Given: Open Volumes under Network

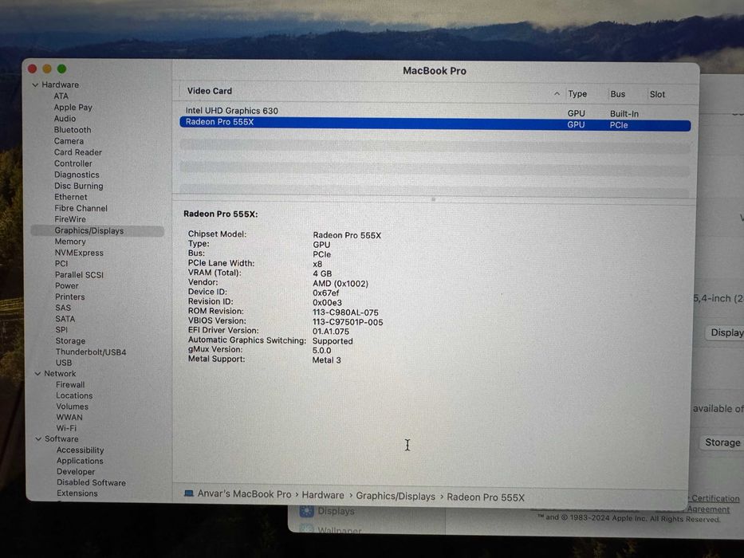Looking at the screenshot, I should [72, 407].
